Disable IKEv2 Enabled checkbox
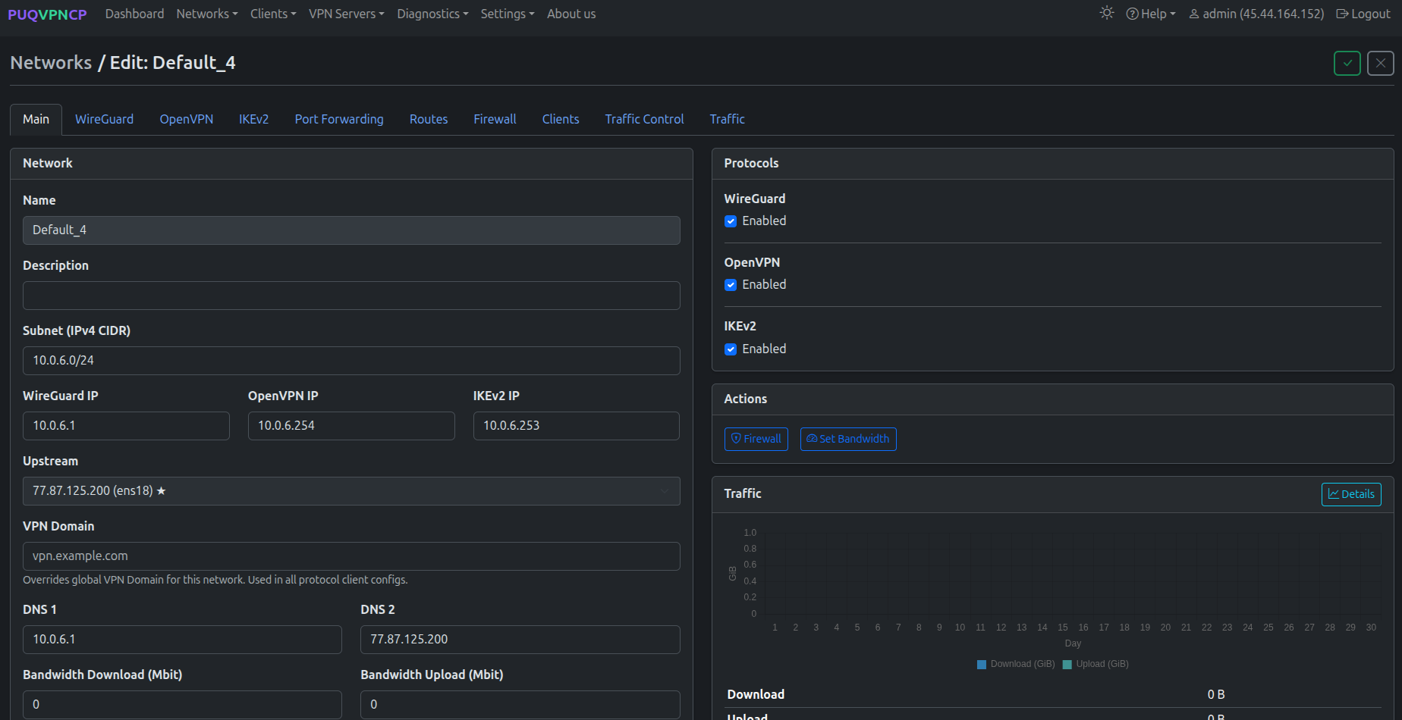Viewport: 1402px width, 720px height. (x=730, y=349)
